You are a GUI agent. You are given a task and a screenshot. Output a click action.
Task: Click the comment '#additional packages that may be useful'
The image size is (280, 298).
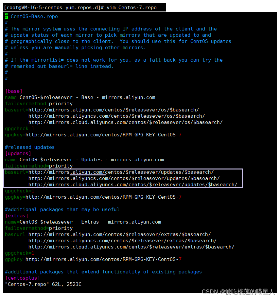tap(62, 209)
